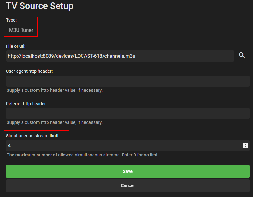Click into the User agent http header field
The width and height of the screenshot is (253, 197).
[x=128, y=81]
